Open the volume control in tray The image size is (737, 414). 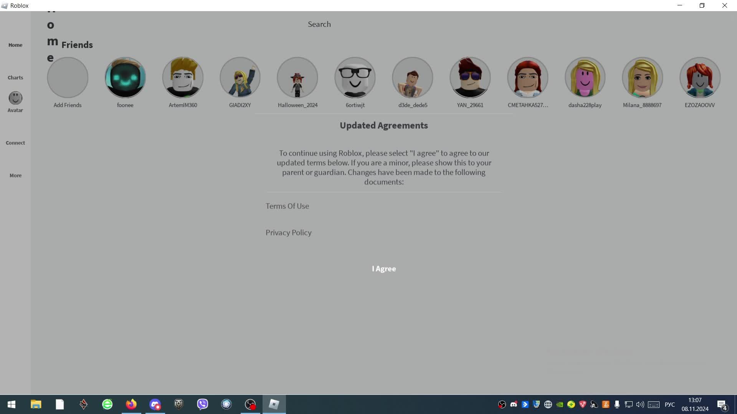pyautogui.click(x=640, y=404)
